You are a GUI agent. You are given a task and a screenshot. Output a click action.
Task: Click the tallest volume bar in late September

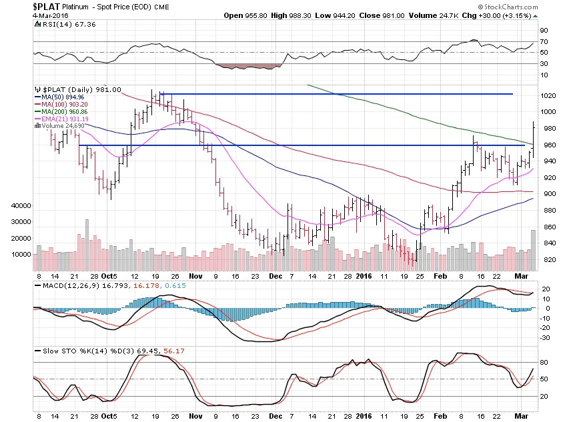87,245
